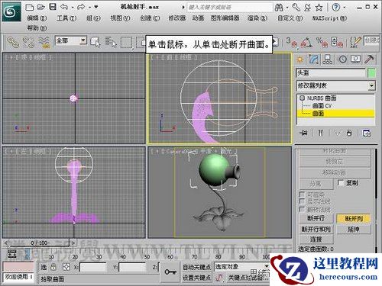Toggle the Percent Snap icon

click(322, 43)
